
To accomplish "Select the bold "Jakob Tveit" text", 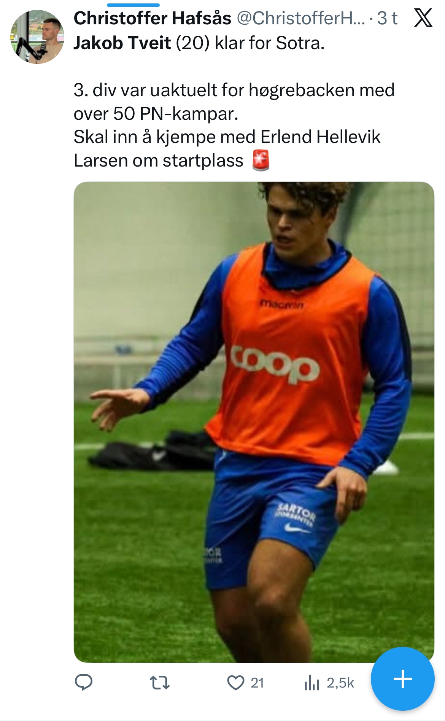I will 122,43.
